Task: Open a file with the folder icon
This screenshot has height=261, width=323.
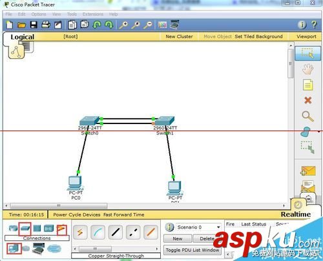Action: (x=21, y=25)
